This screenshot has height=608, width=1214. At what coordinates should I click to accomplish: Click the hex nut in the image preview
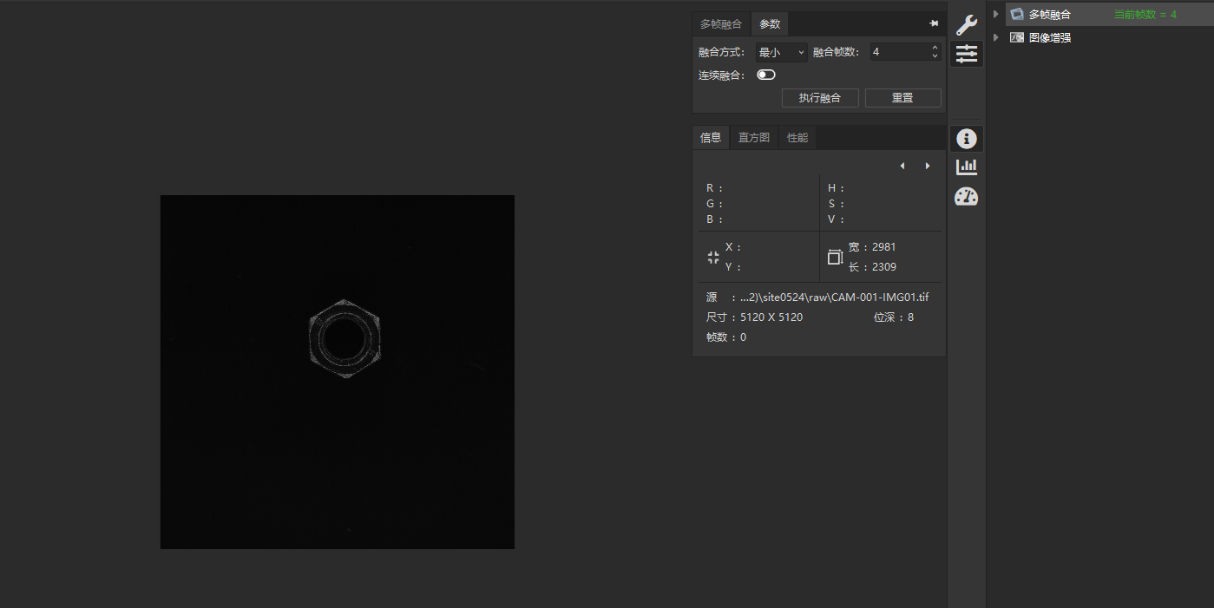345,338
